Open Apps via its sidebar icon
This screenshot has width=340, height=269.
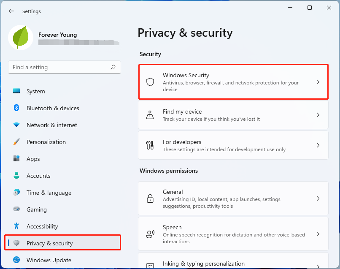coord(16,159)
